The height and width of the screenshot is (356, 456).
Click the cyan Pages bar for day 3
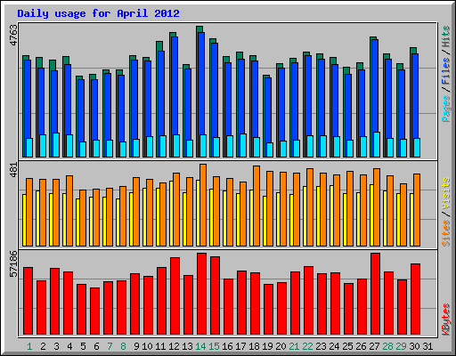pos(56,145)
